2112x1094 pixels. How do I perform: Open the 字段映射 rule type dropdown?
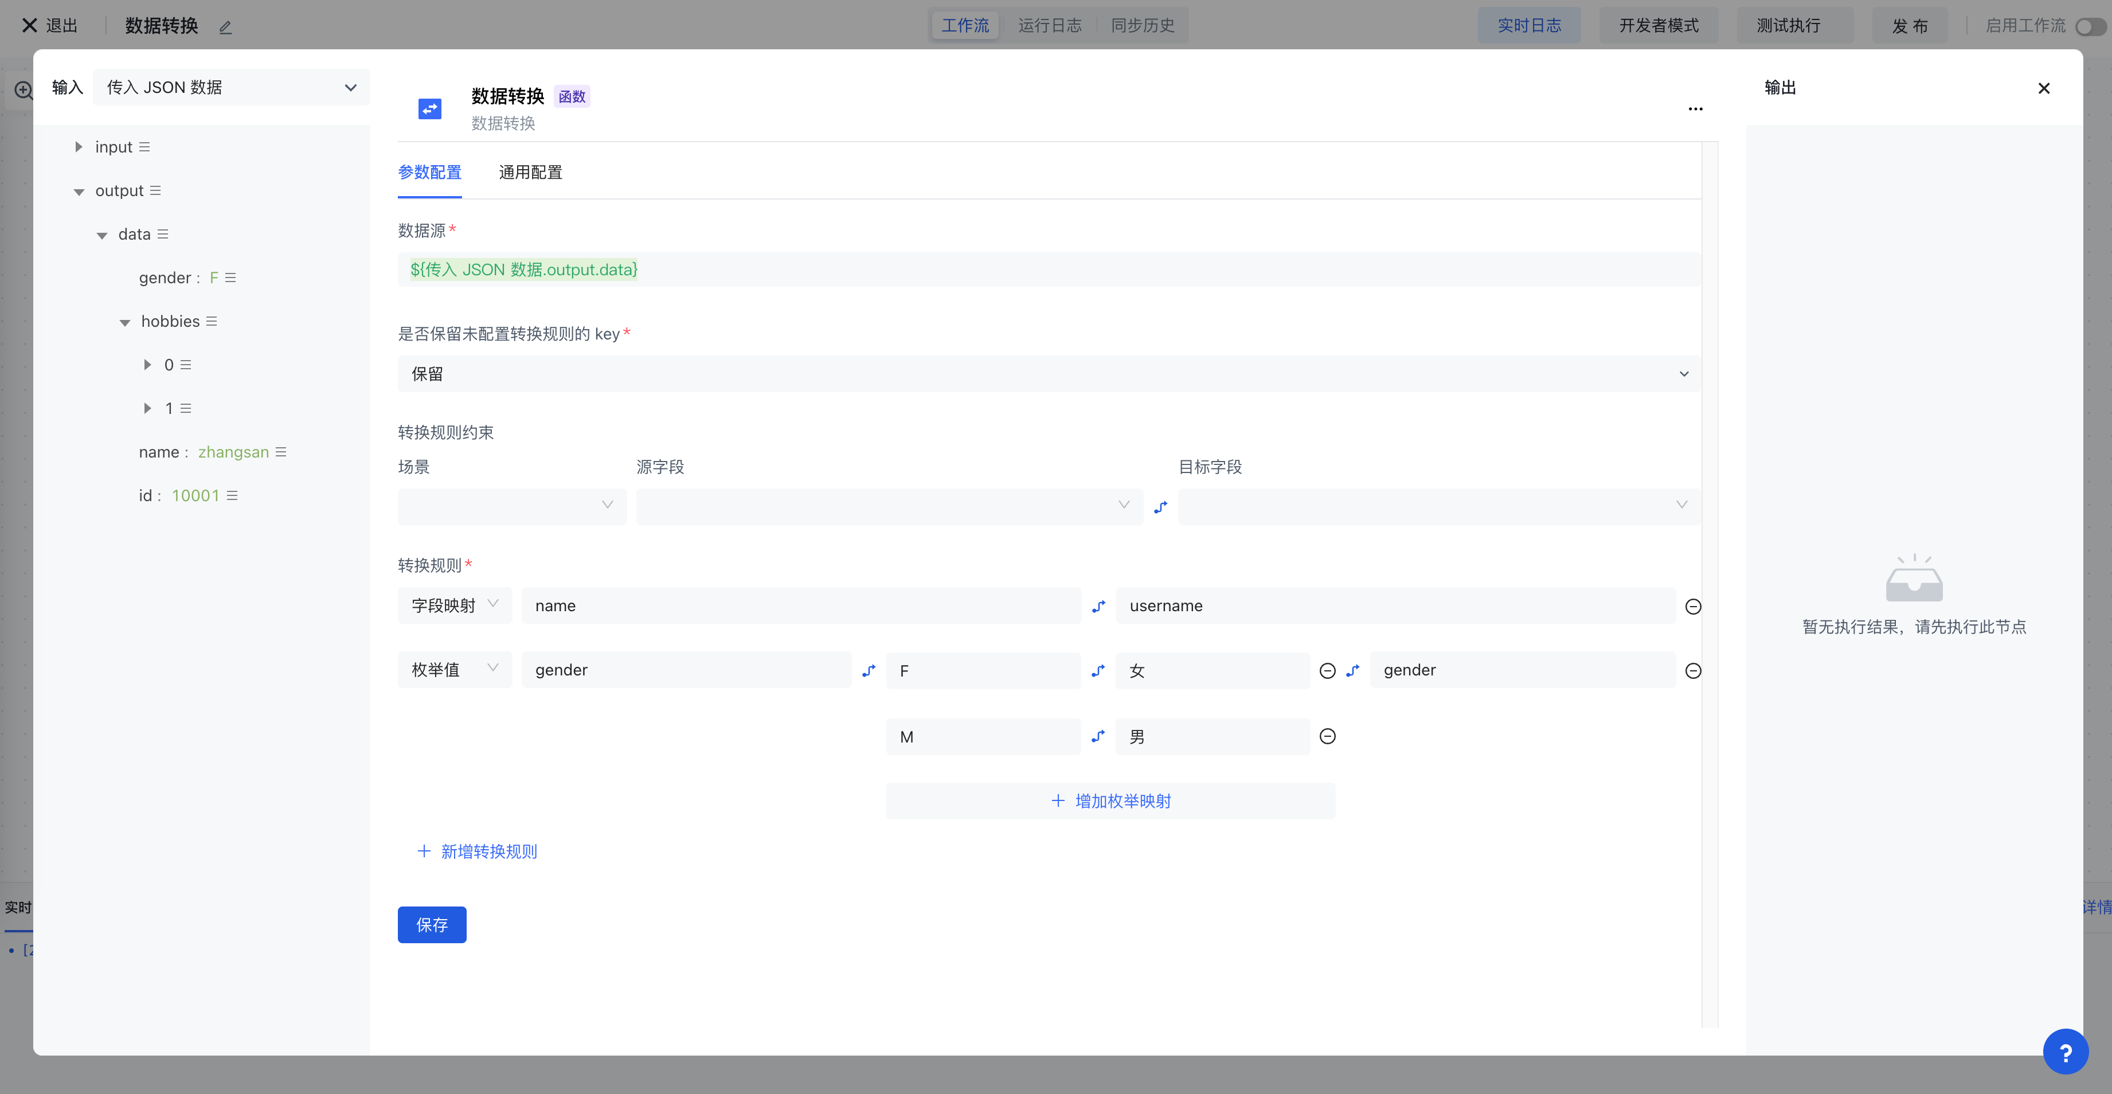point(454,605)
